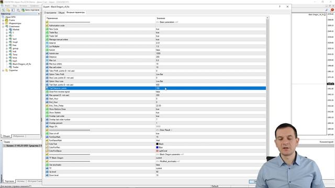The width and height of the screenshot is (335, 188).
Task: Click the Distance parameter icon
Action: tap(47, 57)
